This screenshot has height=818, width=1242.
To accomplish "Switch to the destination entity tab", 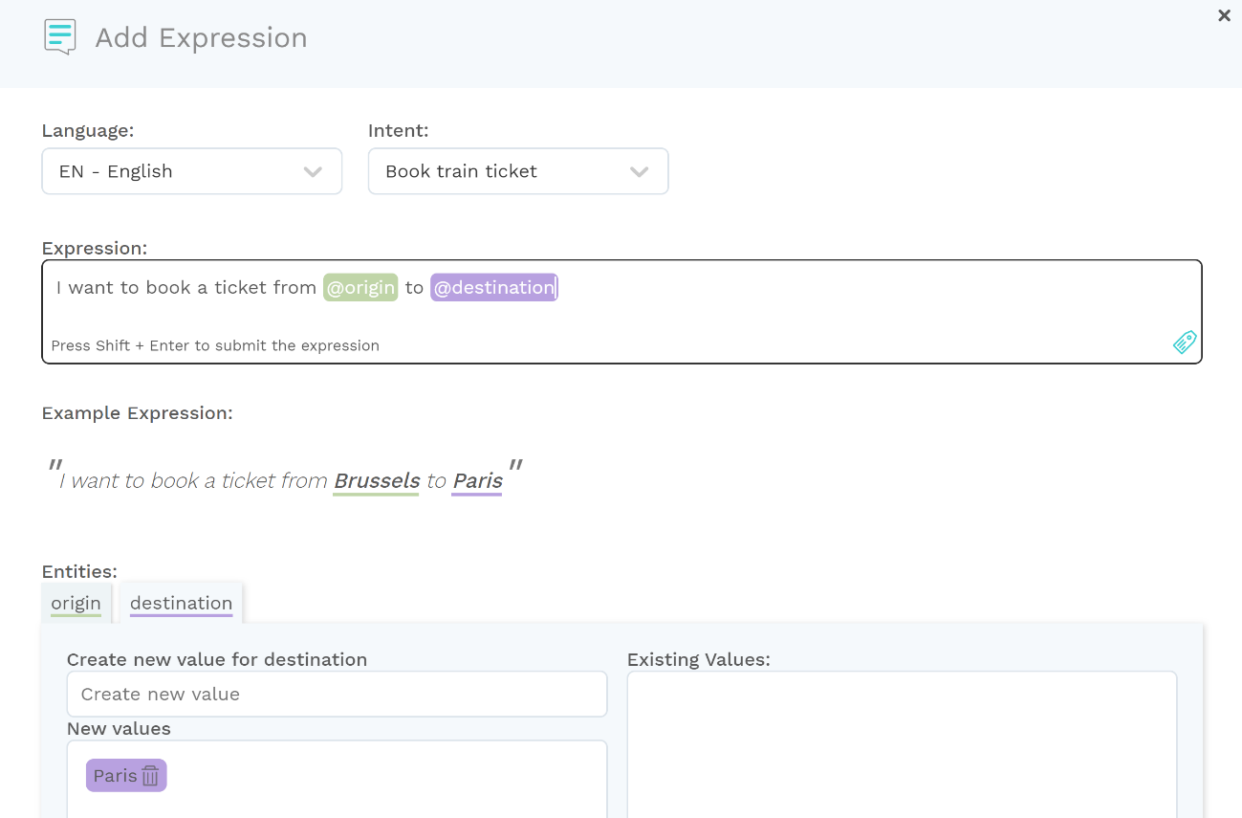I will pos(182,604).
